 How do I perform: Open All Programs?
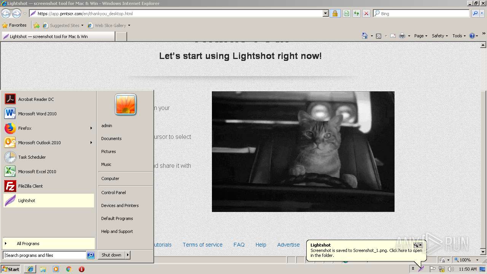48,244
